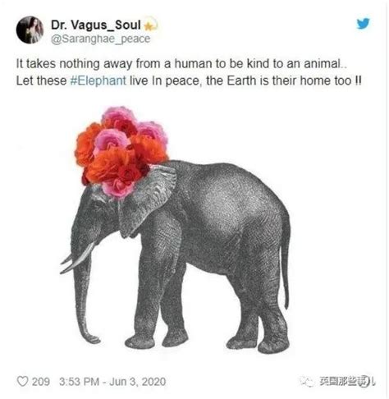Click the flower bouquet on elephant's head
Screen dimensions: 389x399
click(x=121, y=151)
